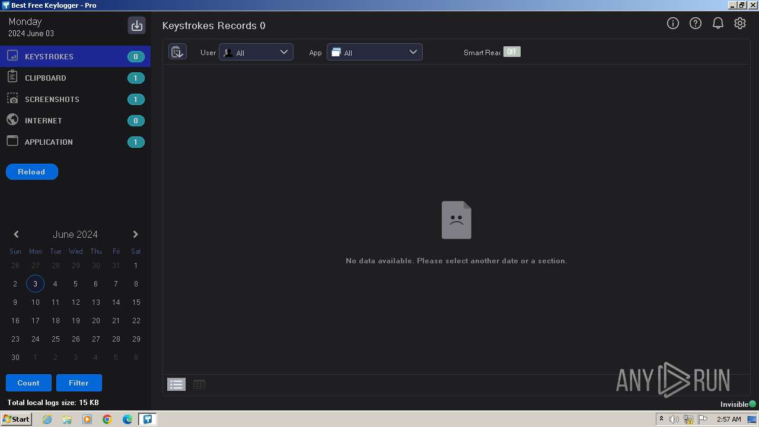Select the Keystrokes section

75,56
